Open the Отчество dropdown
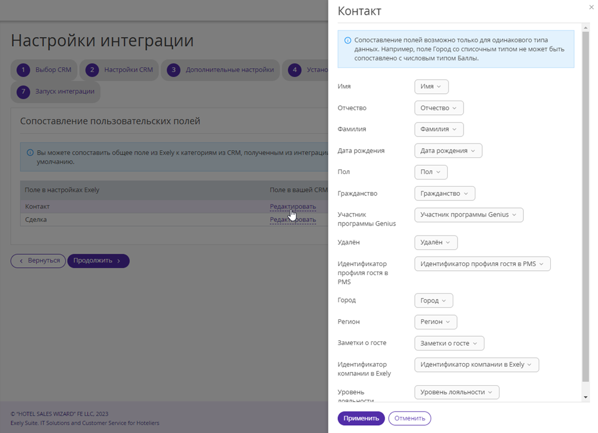This screenshot has width=598, height=433. tap(439, 108)
